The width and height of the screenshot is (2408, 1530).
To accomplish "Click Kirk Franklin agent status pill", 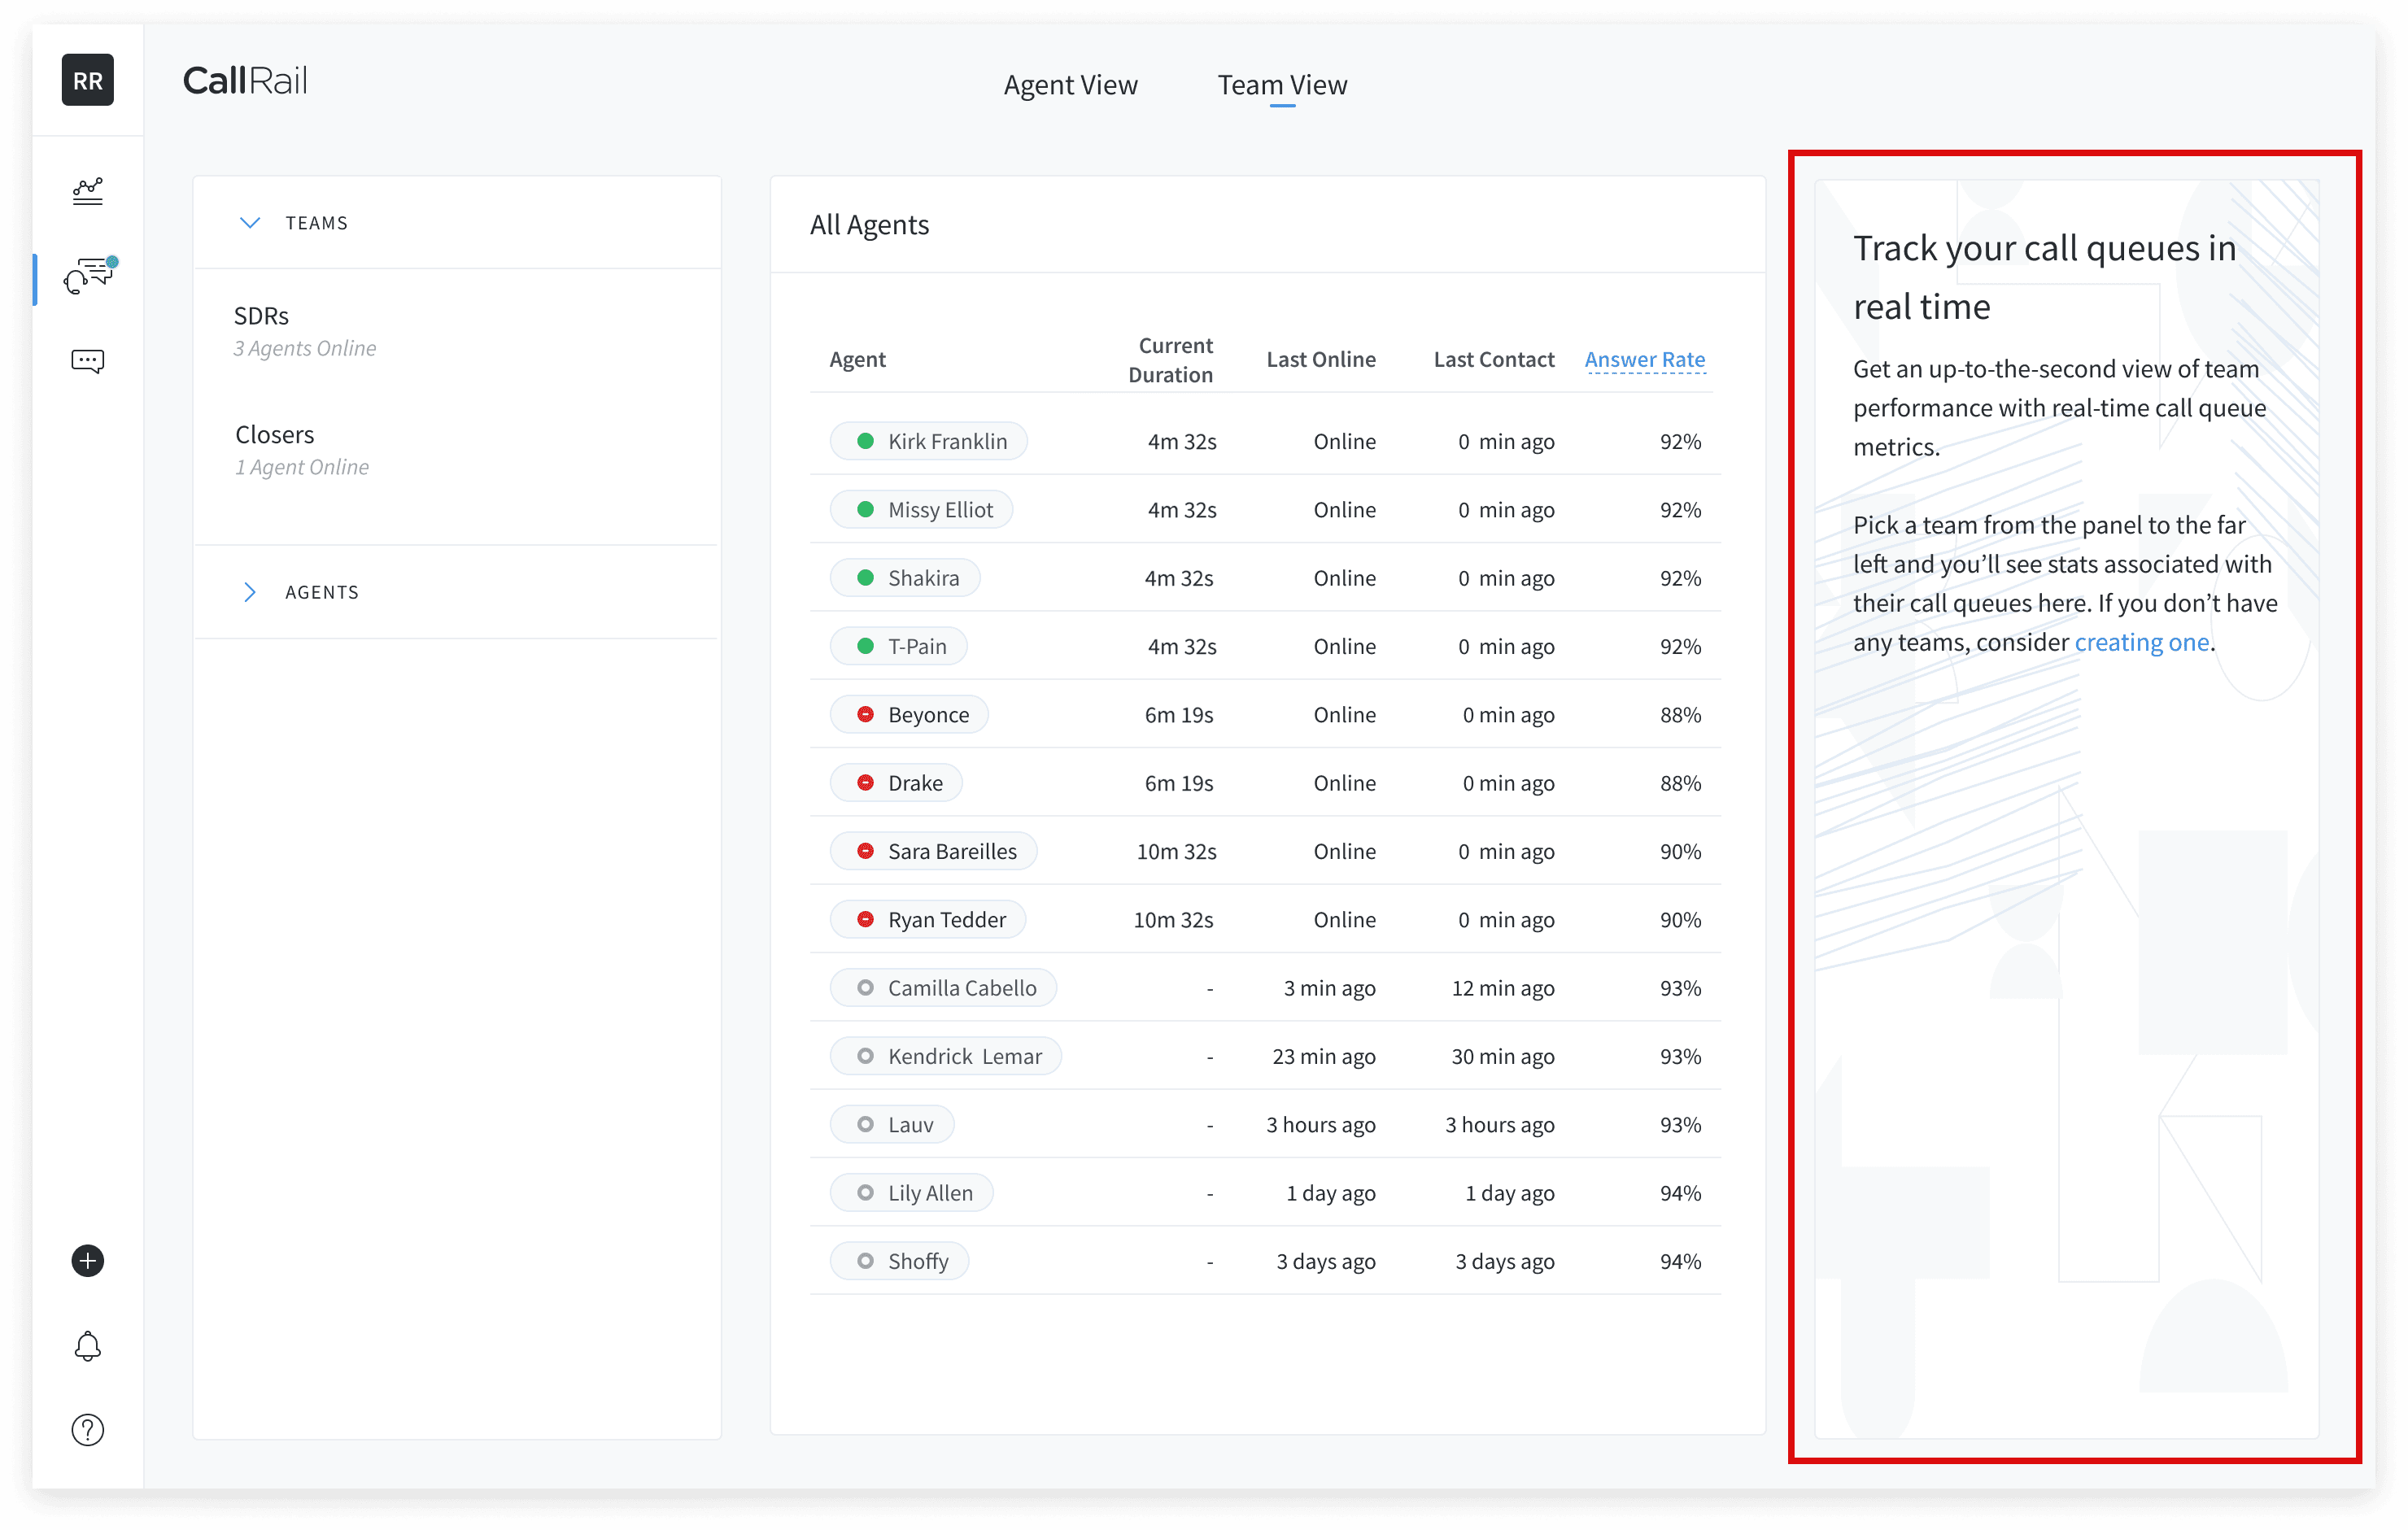I will point(929,441).
